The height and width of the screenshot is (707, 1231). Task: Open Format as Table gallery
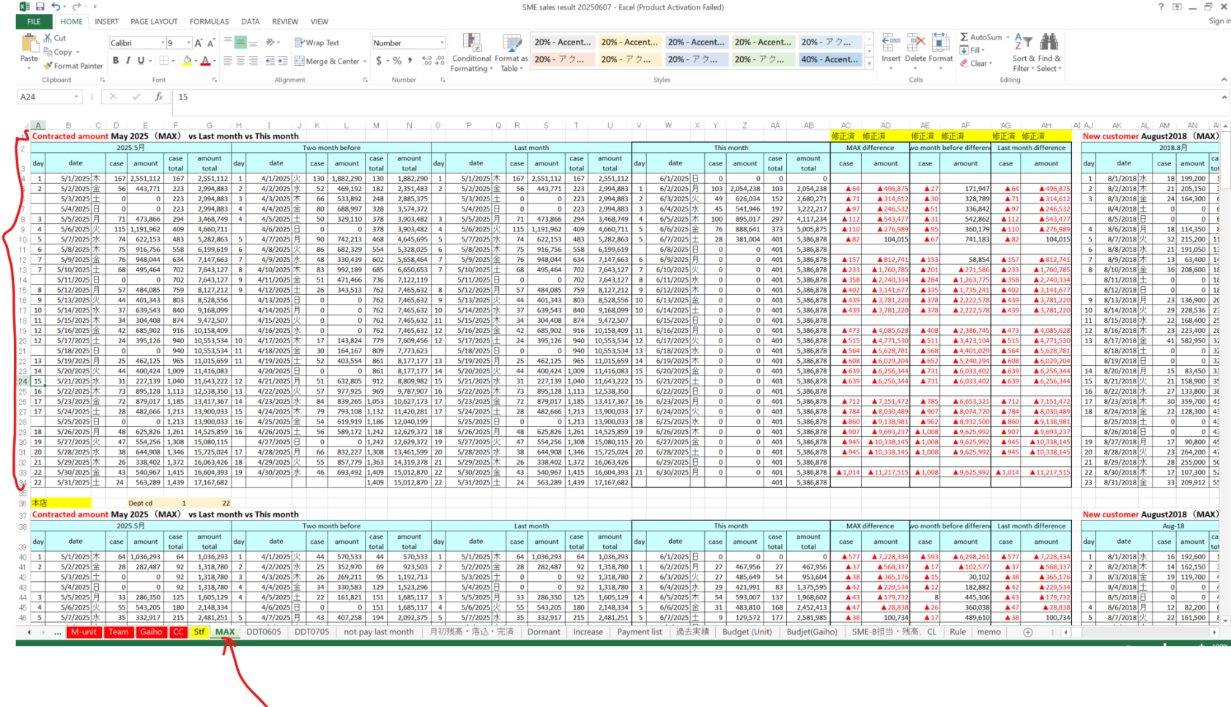tap(511, 53)
